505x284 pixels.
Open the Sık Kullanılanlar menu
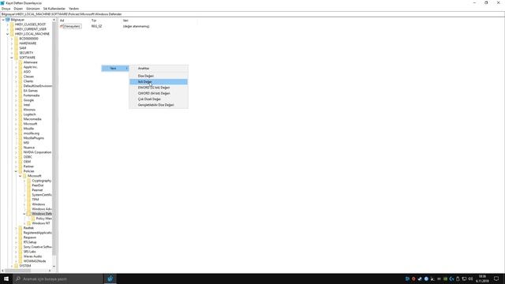pos(54,9)
